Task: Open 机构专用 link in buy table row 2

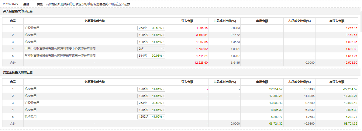Action: click(x=30, y=35)
